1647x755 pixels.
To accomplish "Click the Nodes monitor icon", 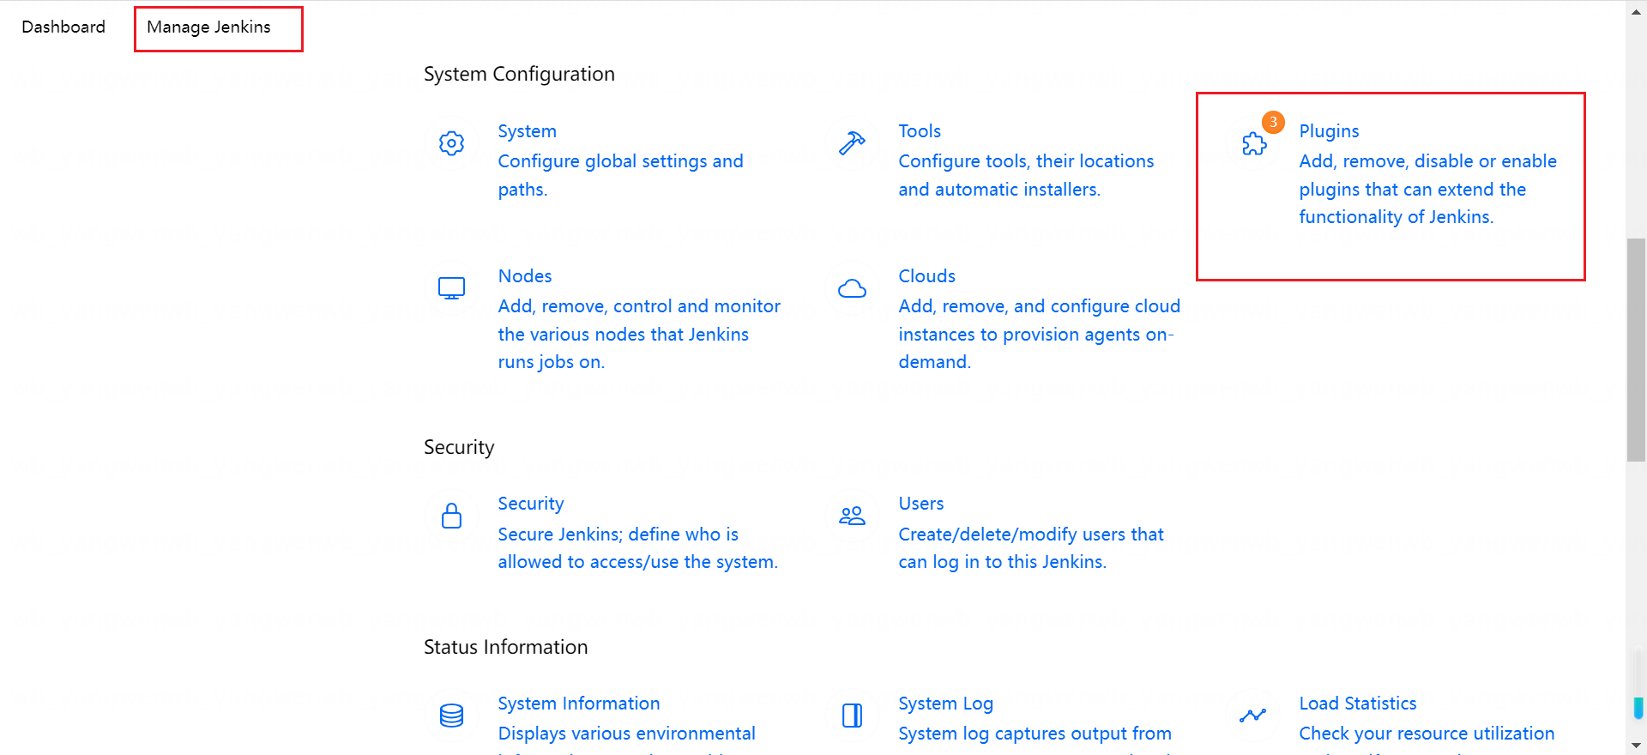I will 451,288.
